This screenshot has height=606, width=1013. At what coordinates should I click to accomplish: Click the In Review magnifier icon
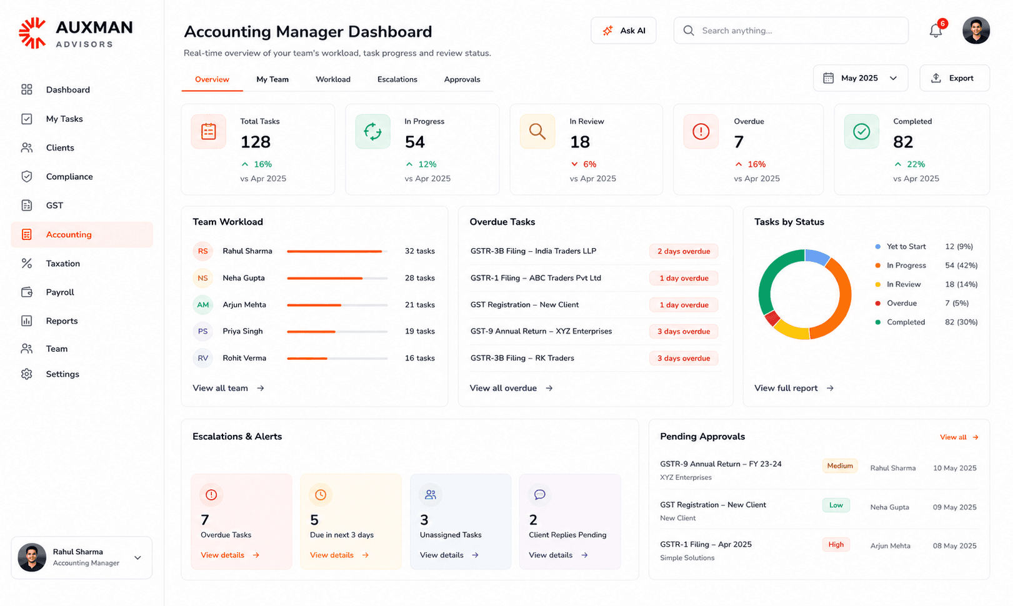pos(537,131)
